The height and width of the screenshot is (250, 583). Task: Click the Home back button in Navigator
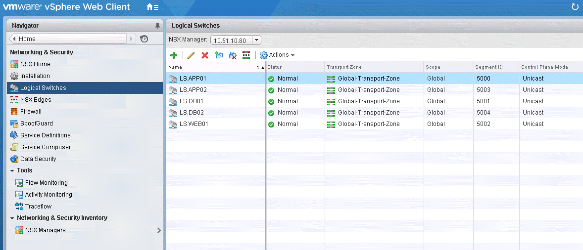point(68,39)
